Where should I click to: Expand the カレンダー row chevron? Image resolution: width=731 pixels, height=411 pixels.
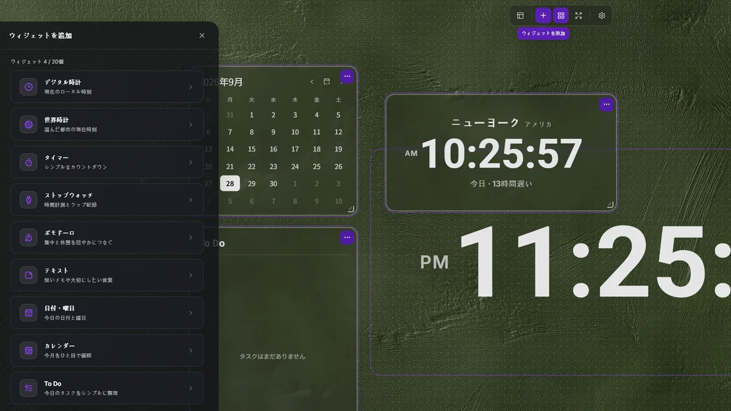[191, 350]
